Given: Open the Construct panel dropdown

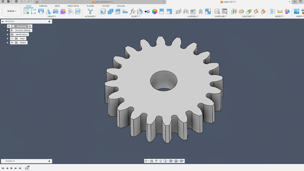Looking at the screenshot, I should pos(248,16).
